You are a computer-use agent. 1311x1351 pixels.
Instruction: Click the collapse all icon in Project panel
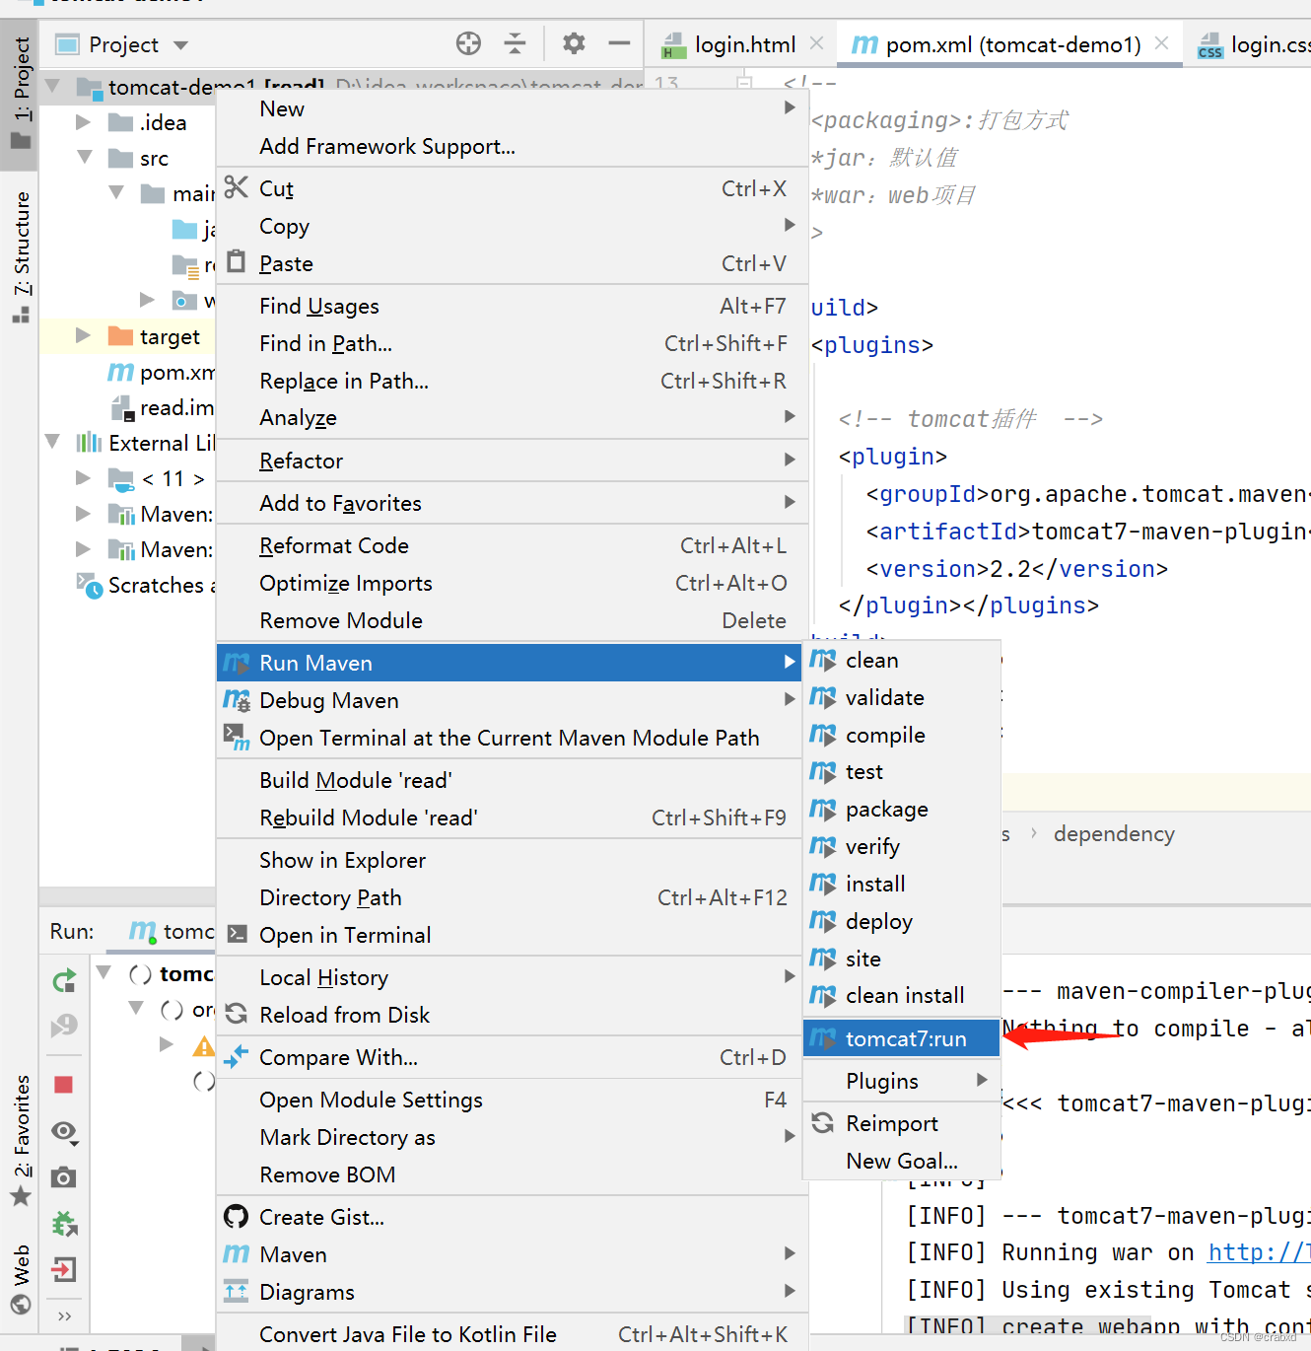pos(515,43)
